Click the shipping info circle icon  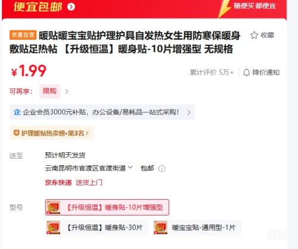tap(162, 169)
